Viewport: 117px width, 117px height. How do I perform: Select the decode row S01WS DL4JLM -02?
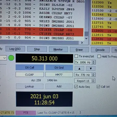pyautogui.click(x=42, y=5)
